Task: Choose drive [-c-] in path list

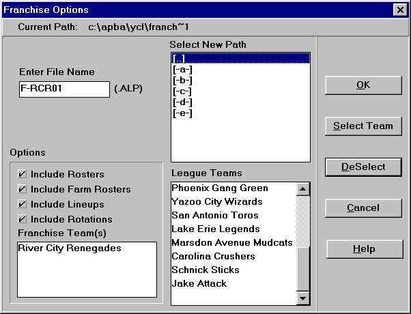Action: [182, 91]
